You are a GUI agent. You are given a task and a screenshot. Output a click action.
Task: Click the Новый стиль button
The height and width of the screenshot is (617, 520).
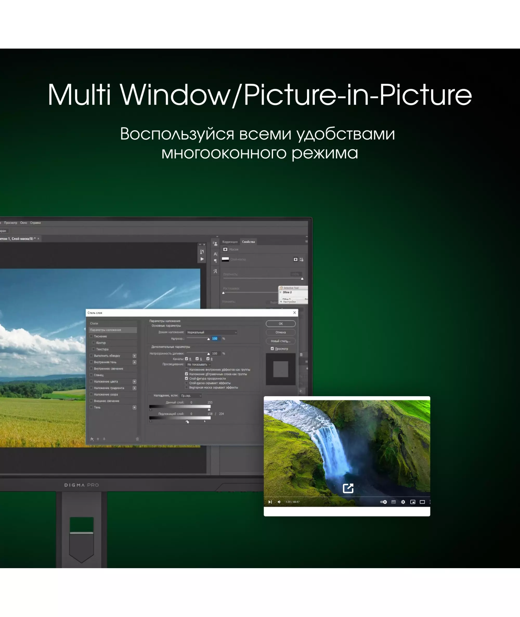click(280, 341)
